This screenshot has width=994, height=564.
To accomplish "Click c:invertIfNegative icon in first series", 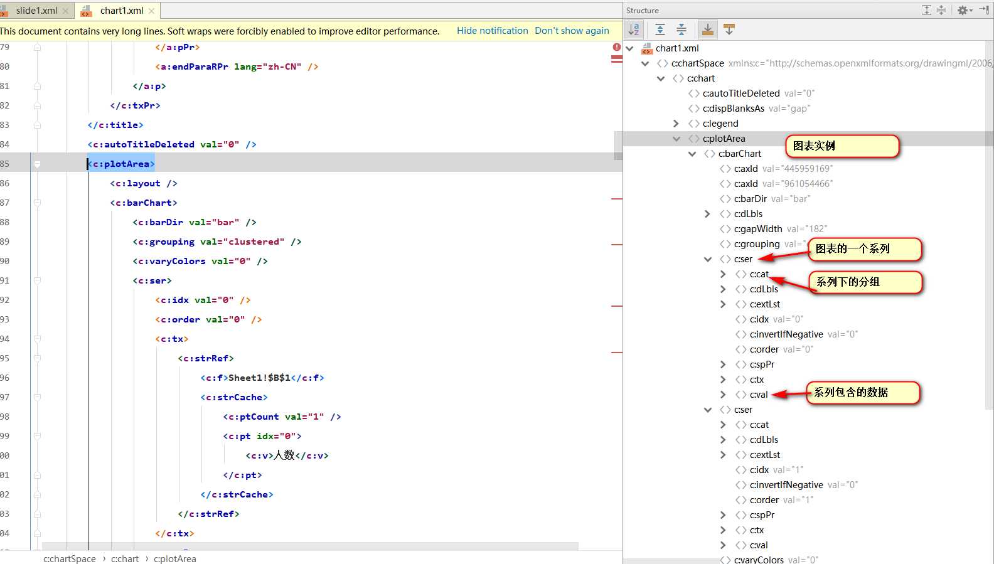I will 740,334.
